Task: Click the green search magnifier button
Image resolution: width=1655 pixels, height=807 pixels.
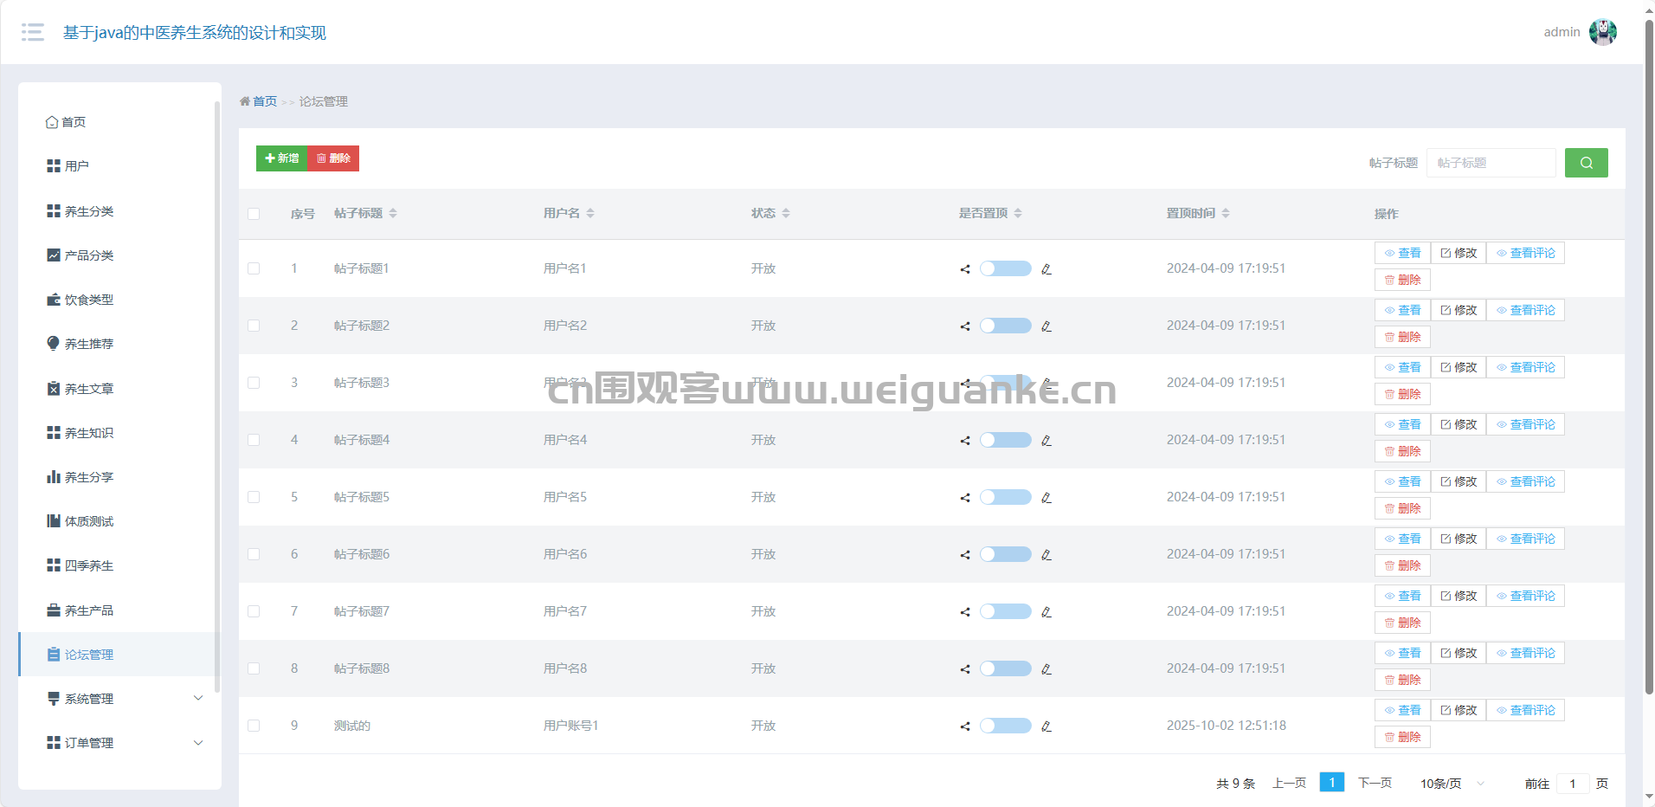Action: pos(1586,163)
